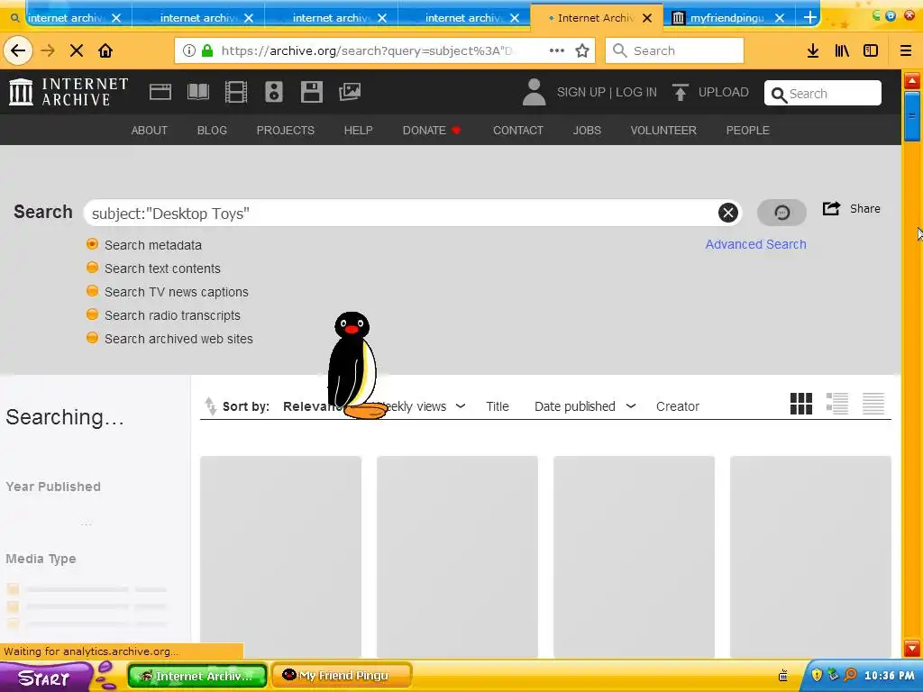The height and width of the screenshot is (692, 923).
Task: Click the scrollbar down arrow
Action: point(912,649)
